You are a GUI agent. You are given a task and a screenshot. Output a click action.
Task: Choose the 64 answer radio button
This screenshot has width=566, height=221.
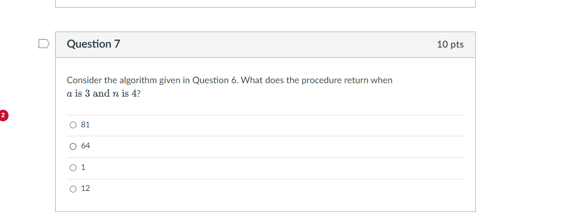tap(73, 146)
